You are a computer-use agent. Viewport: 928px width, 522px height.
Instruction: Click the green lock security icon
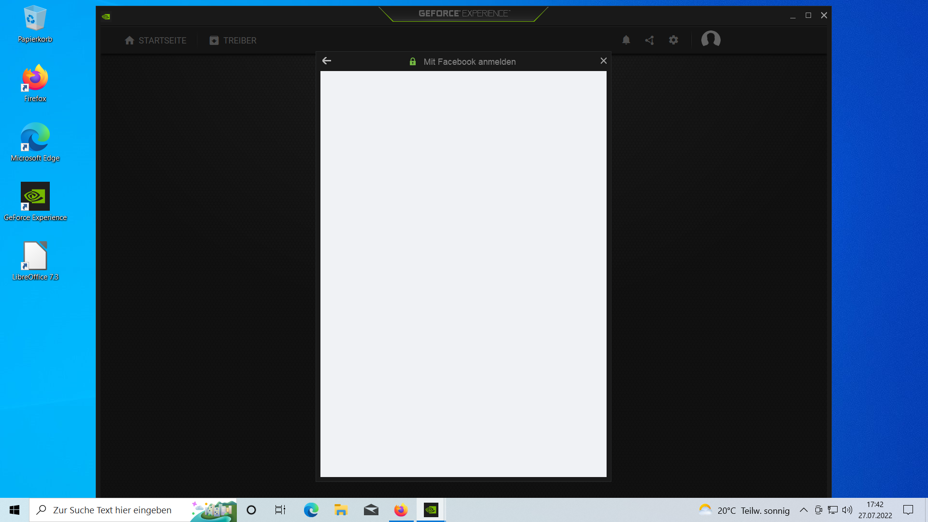click(413, 62)
